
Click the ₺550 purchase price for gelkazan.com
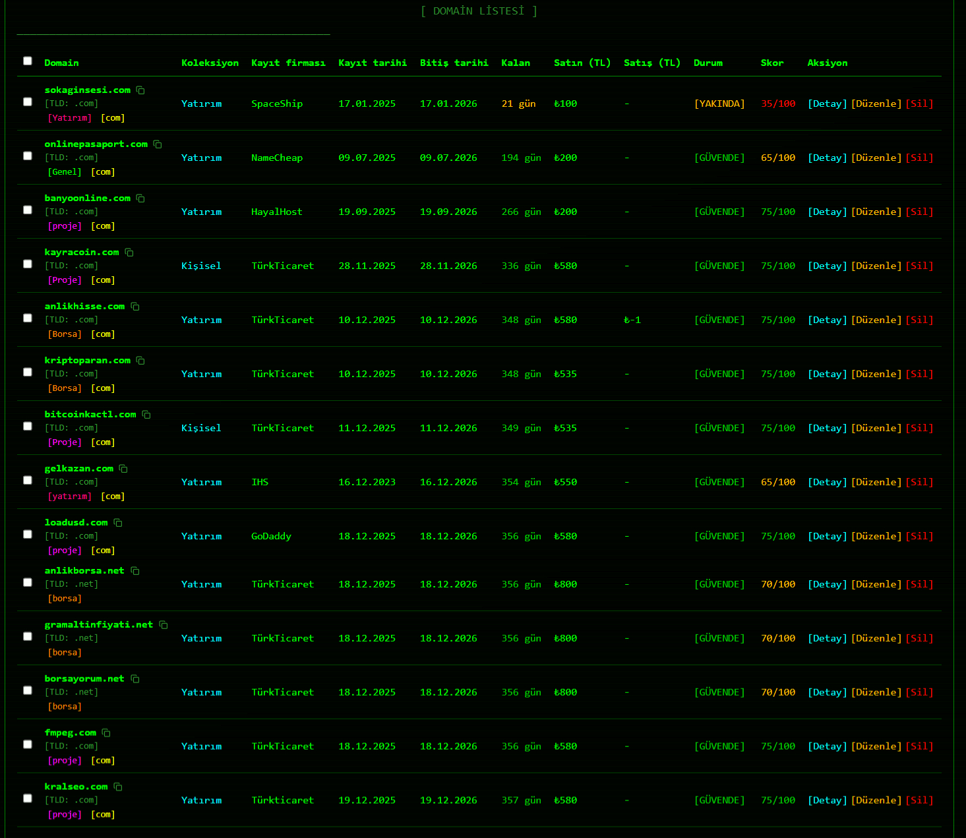565,482
